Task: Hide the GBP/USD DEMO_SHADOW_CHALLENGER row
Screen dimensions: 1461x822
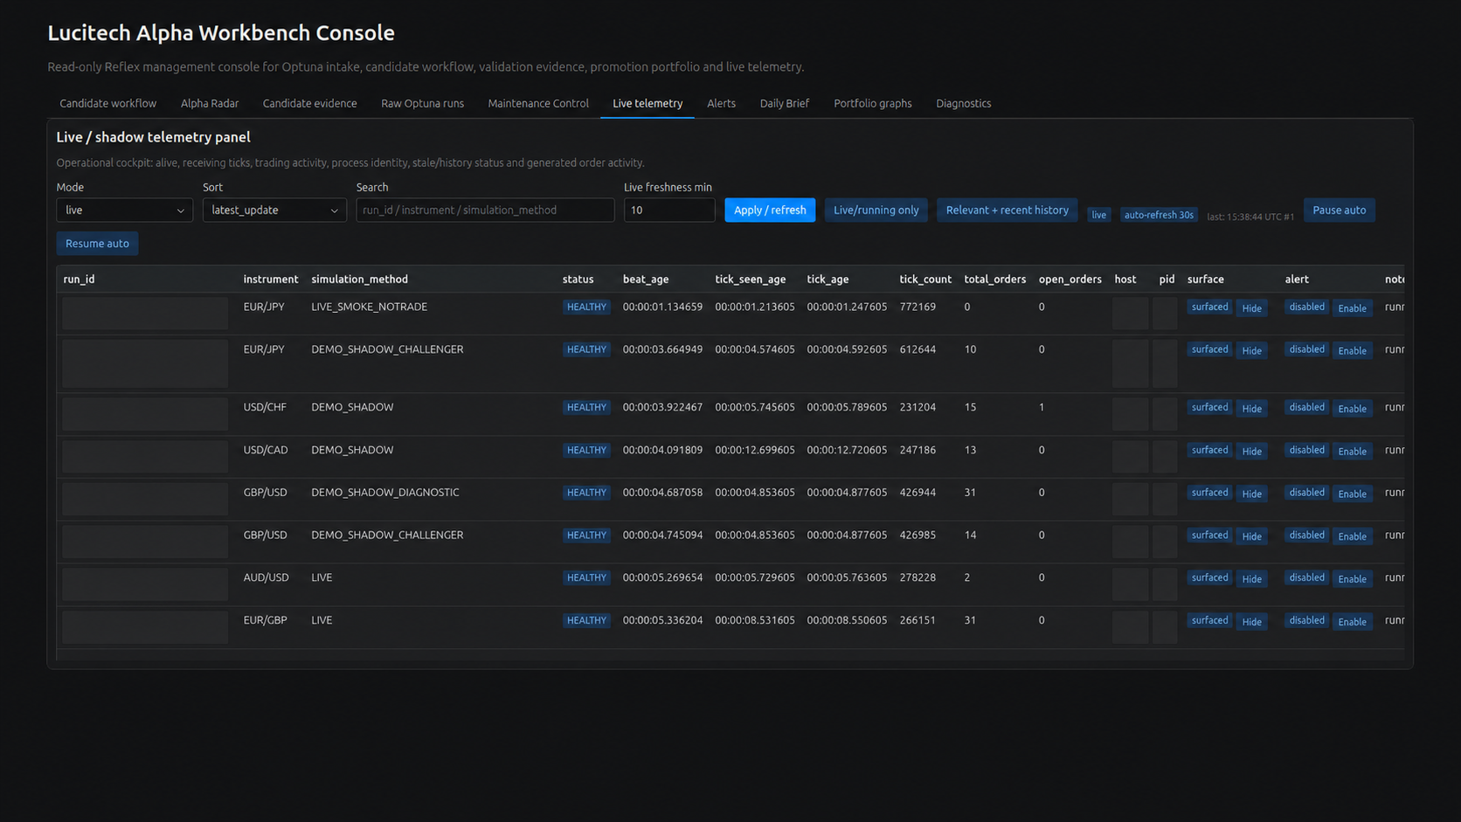Action: [1251, 536]
